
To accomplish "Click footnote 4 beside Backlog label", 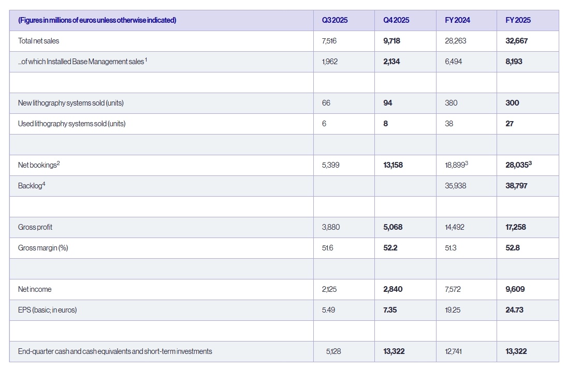I will click(44, 184).
